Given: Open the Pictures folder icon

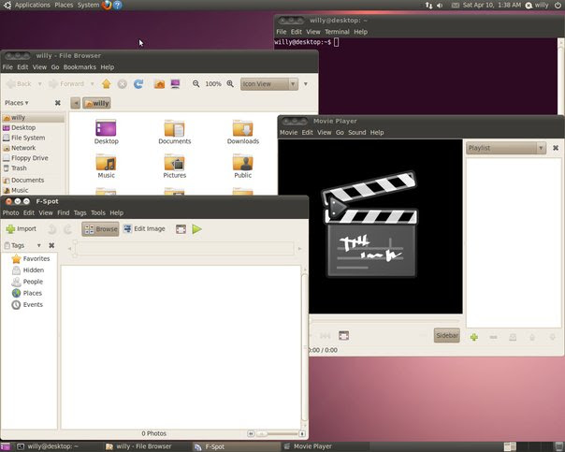Looking at the screenshot, I should click(x=175, y=165).
